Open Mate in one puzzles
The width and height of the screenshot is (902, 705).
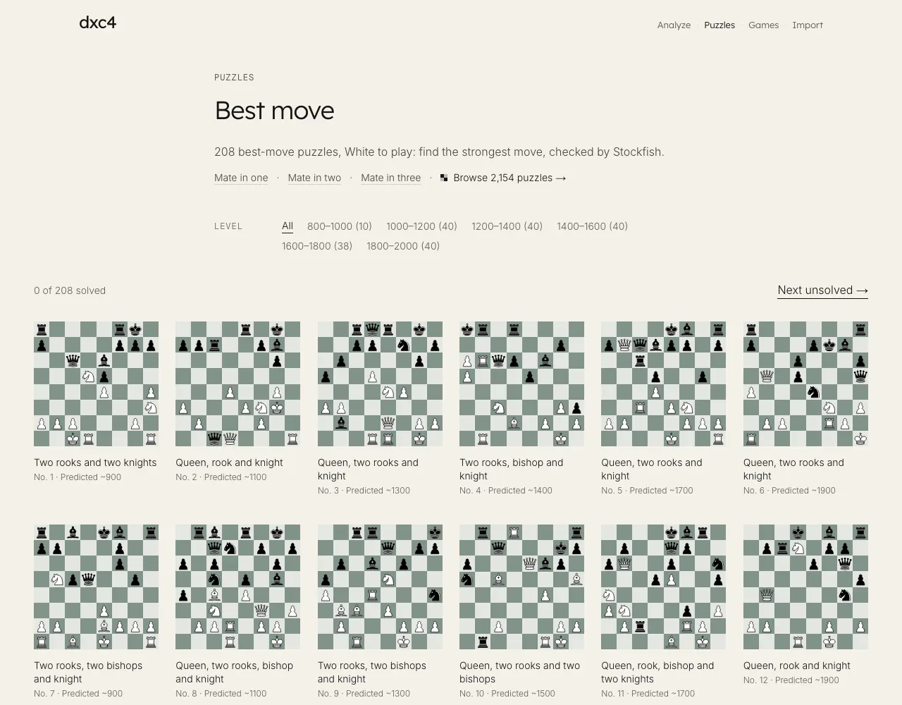click(x=241, y=178)
